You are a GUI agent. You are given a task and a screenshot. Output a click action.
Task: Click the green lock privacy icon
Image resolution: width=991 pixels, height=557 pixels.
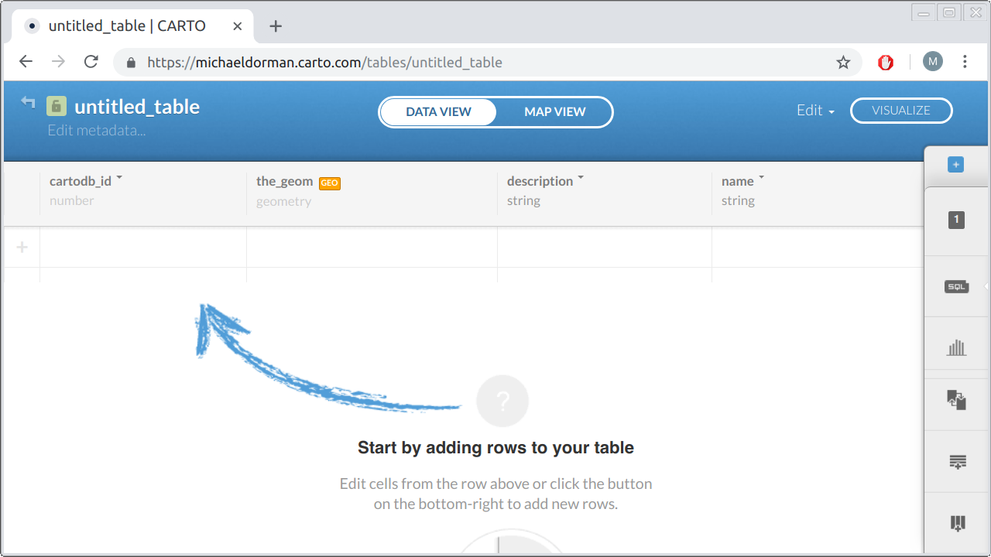(x=56, y=106)
